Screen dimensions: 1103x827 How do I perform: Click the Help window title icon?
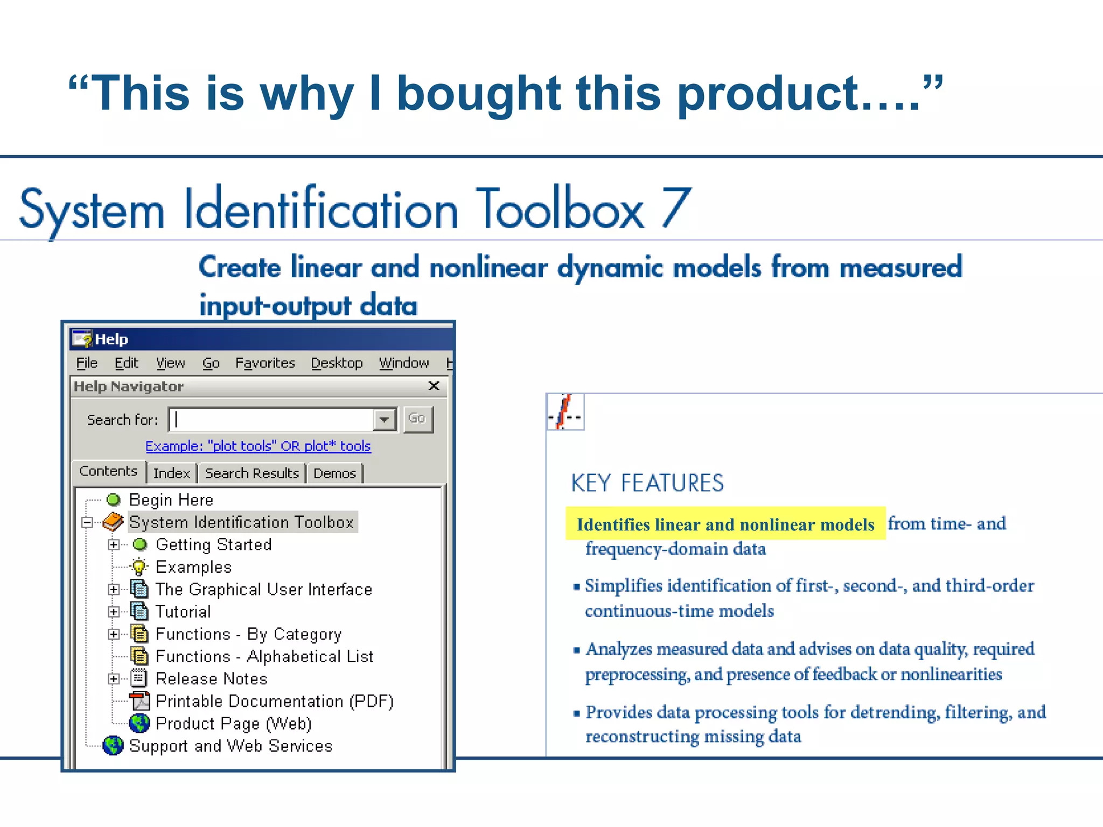[82, 339]
